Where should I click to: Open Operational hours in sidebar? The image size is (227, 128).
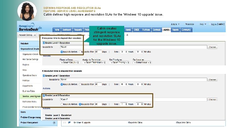(x=30, y=75)
